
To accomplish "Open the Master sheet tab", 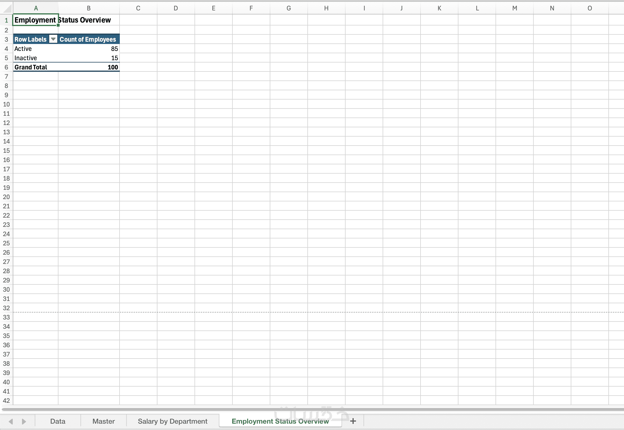I will click(x=104, y=421).
